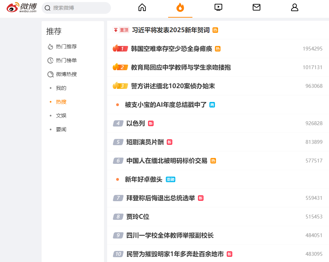Open the video player icon tab
The height and width of the screenshot is (262, 329).
pos(218,8)
